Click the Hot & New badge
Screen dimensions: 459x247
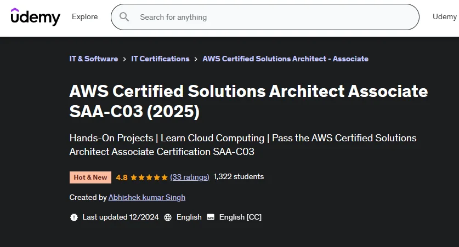coord(90,177)
